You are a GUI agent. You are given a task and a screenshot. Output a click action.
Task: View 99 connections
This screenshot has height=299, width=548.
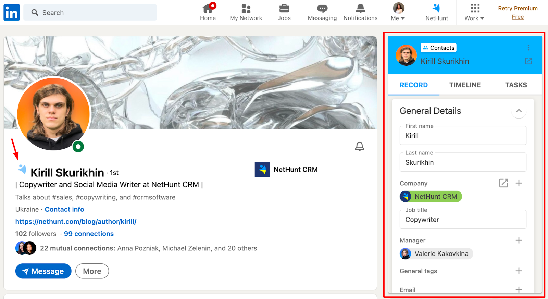[x=89, y=234]
